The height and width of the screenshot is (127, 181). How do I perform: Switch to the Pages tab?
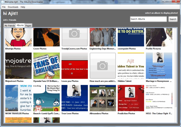point(28,26)
